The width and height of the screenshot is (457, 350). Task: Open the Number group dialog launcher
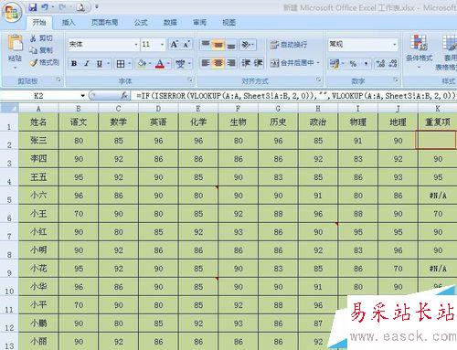click(x=396, y=80)
